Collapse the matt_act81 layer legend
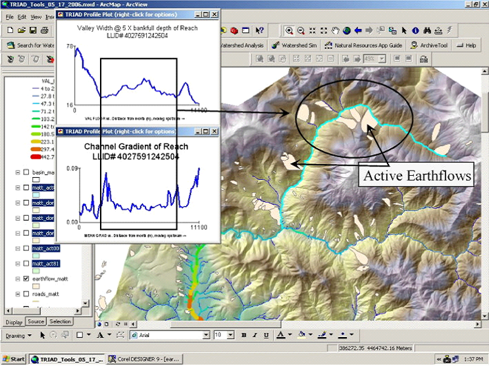The width and height of the screenshot is (489, 366). (x=18, y=264)
